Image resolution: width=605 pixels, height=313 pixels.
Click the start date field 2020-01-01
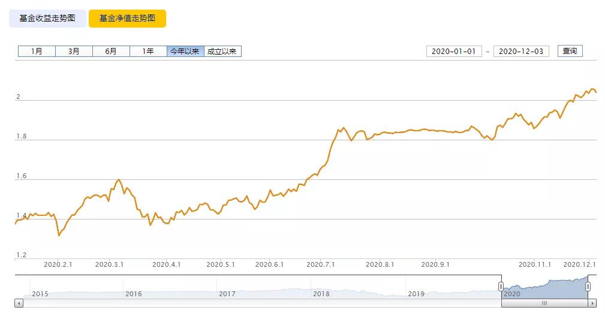(x=454, y=52)
